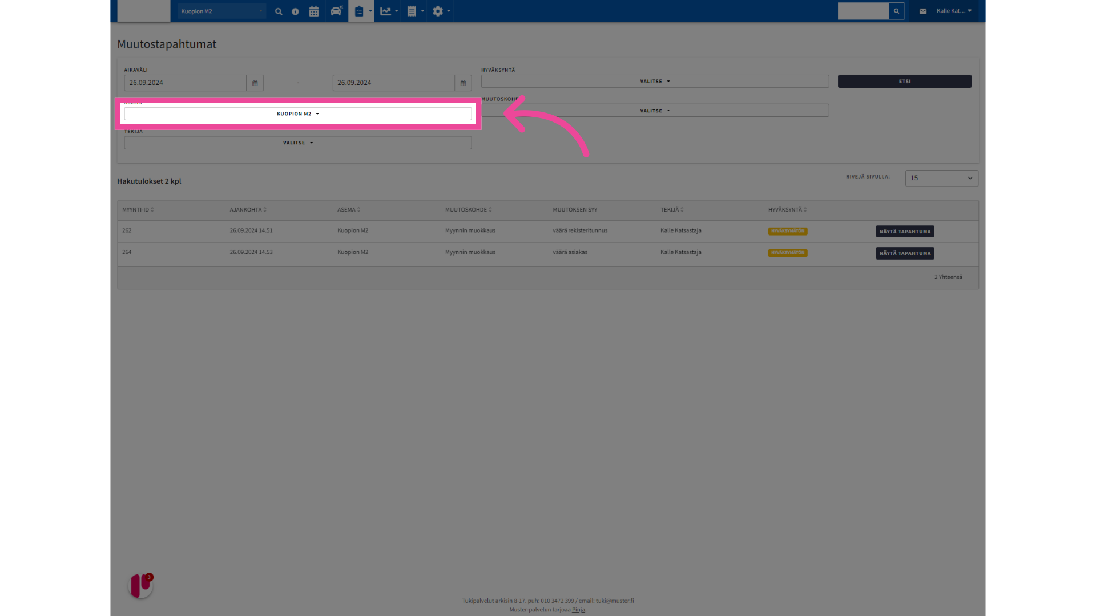Click the car icon in the navbar

(336, 11)
